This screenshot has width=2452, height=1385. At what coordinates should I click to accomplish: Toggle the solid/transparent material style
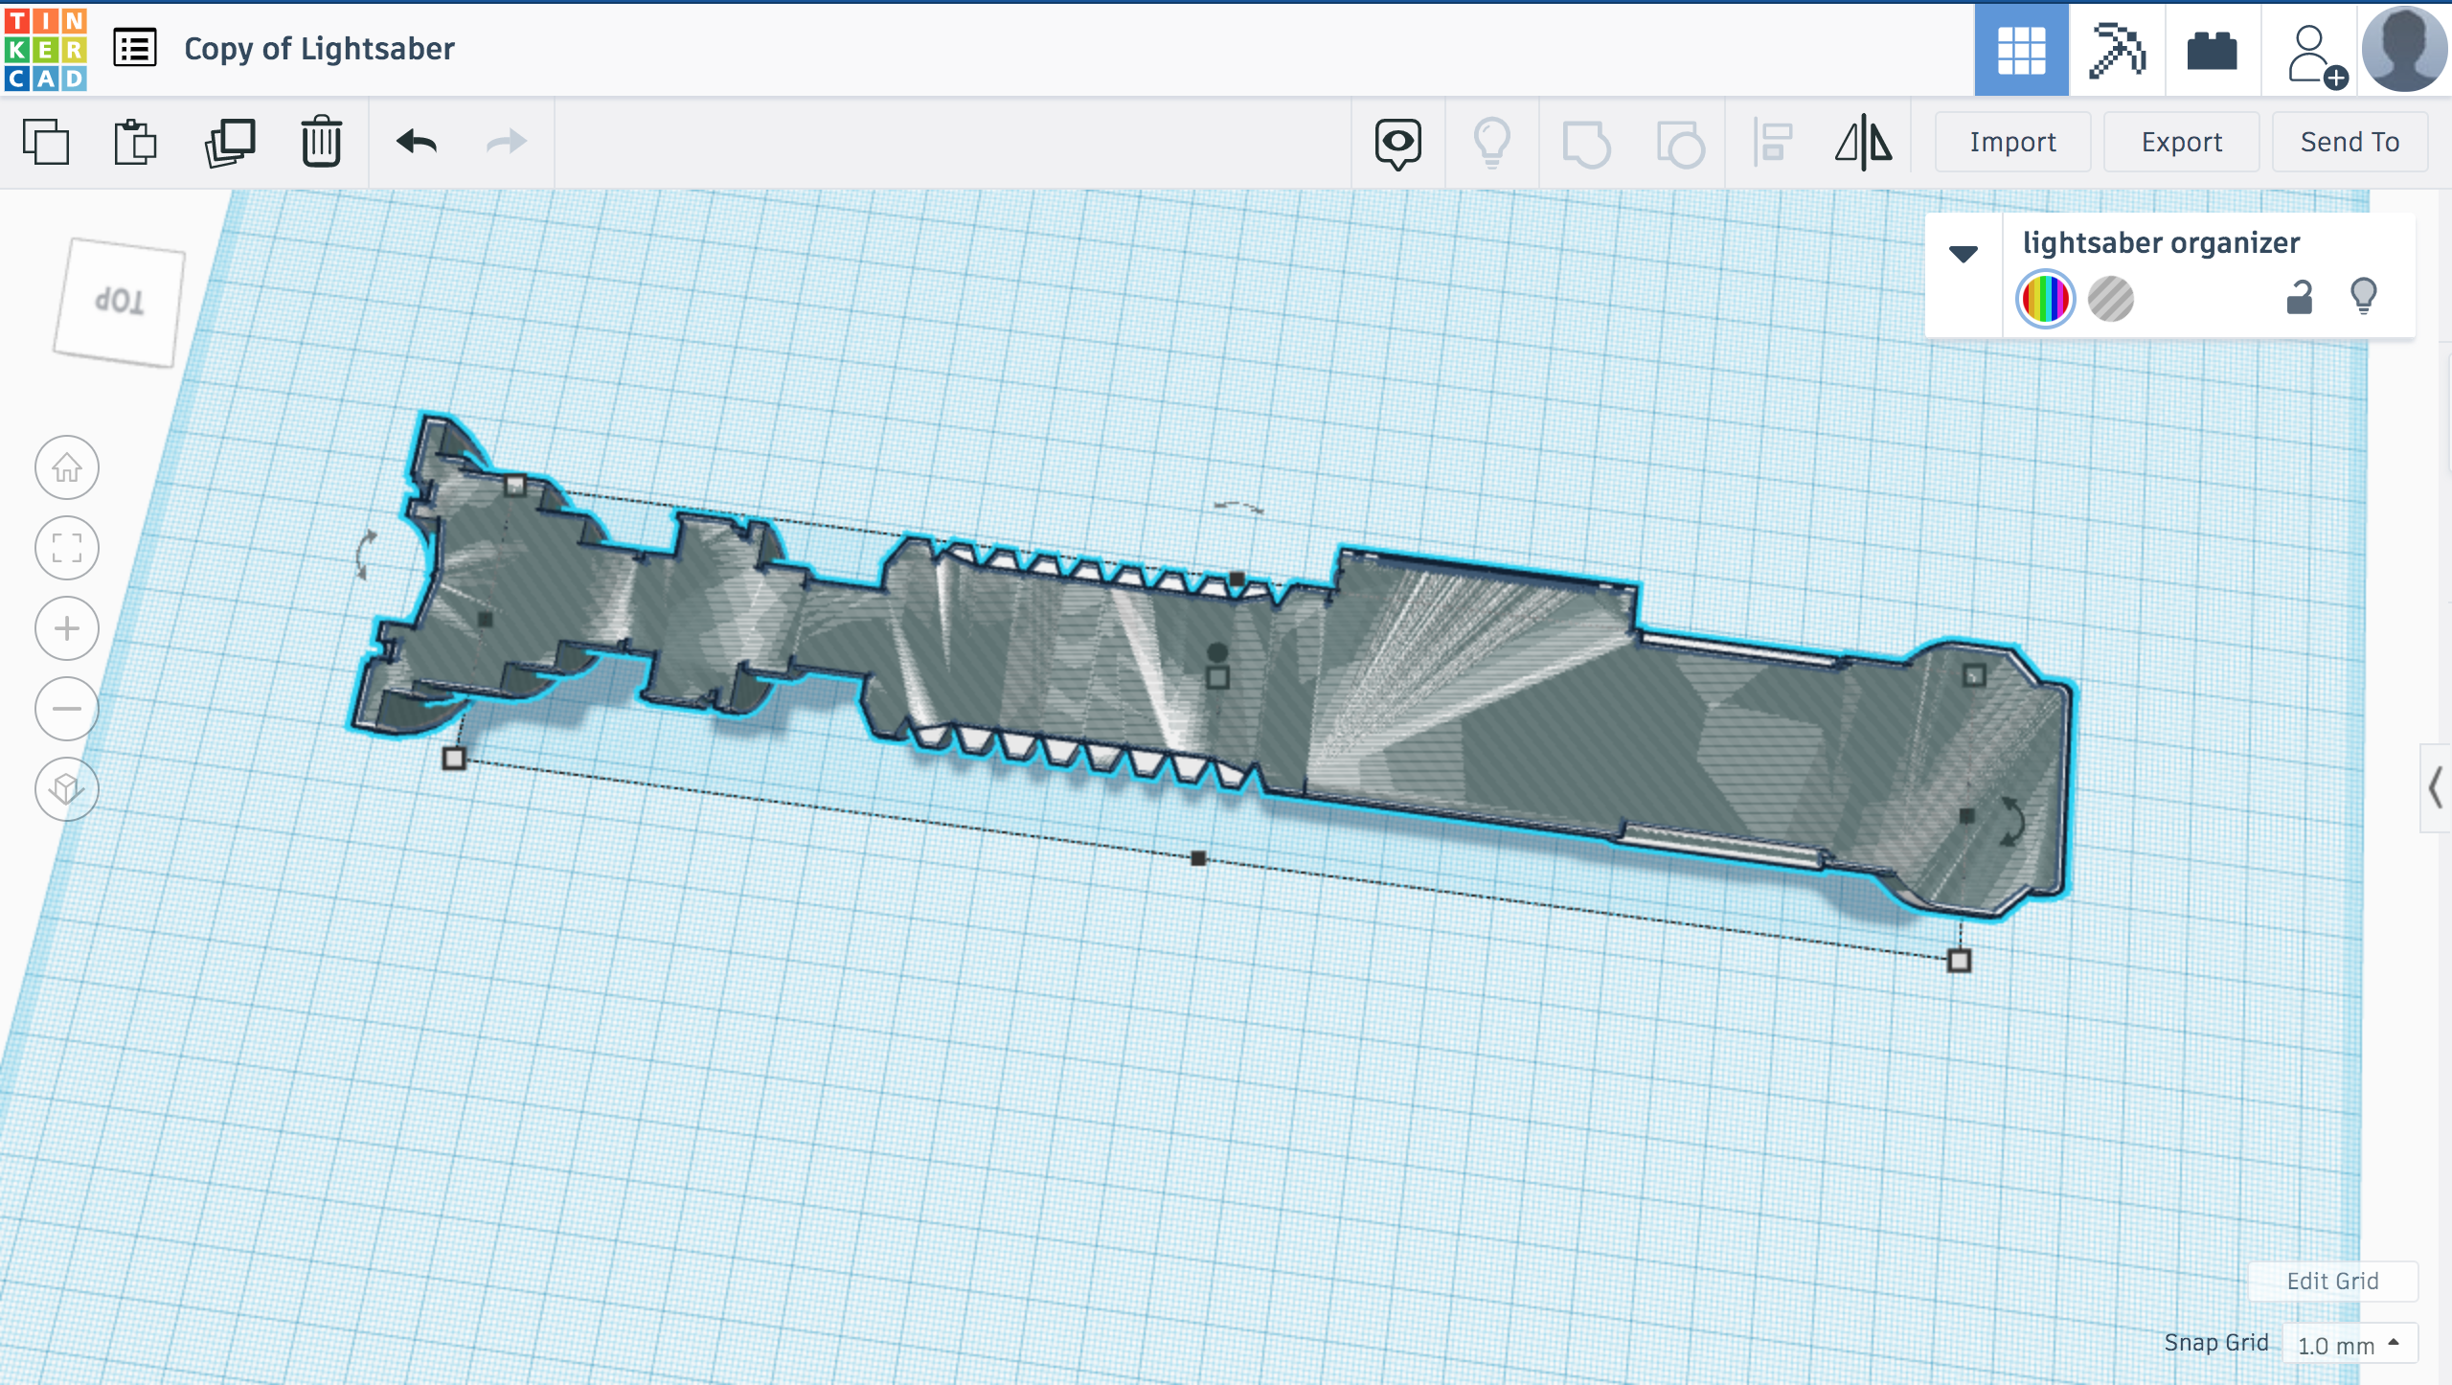point(2110,298)
